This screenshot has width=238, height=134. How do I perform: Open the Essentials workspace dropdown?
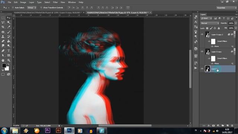226,8
